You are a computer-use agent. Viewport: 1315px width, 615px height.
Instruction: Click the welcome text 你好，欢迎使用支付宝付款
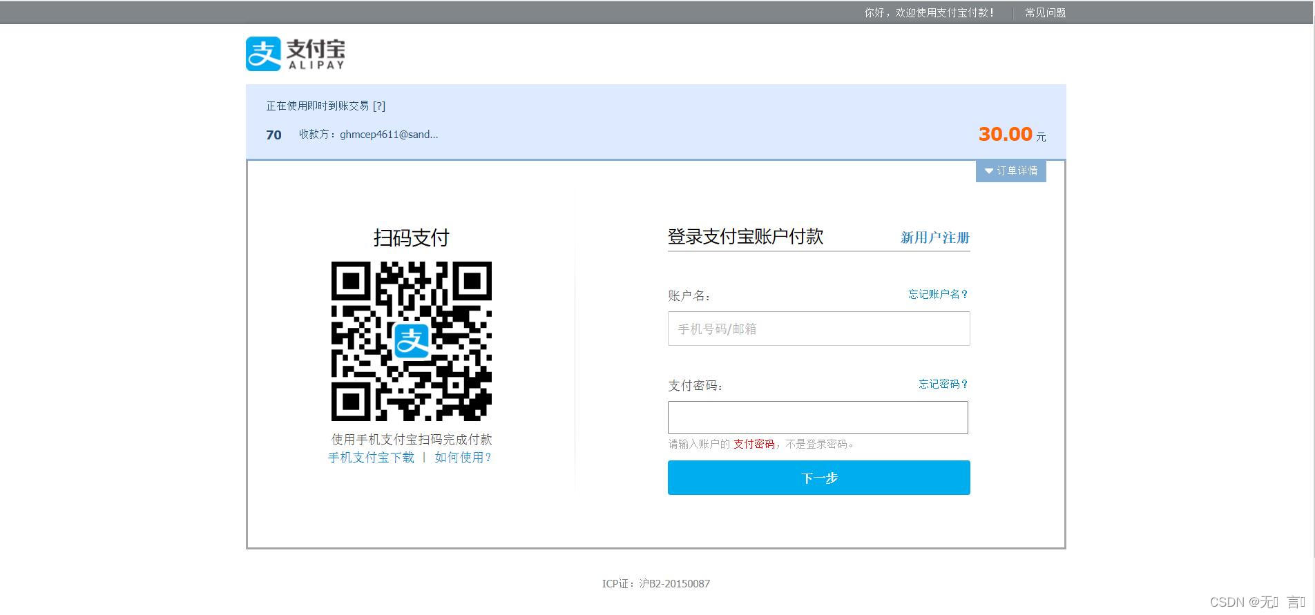tap(929, 12)
